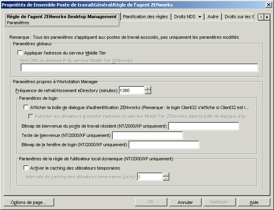This screenshot has height=210, width=274.
Task: Click the Paramètres de la règle de l'utilisateur local dynamique label
Action: pyautogui.click(x=96, y=159)
